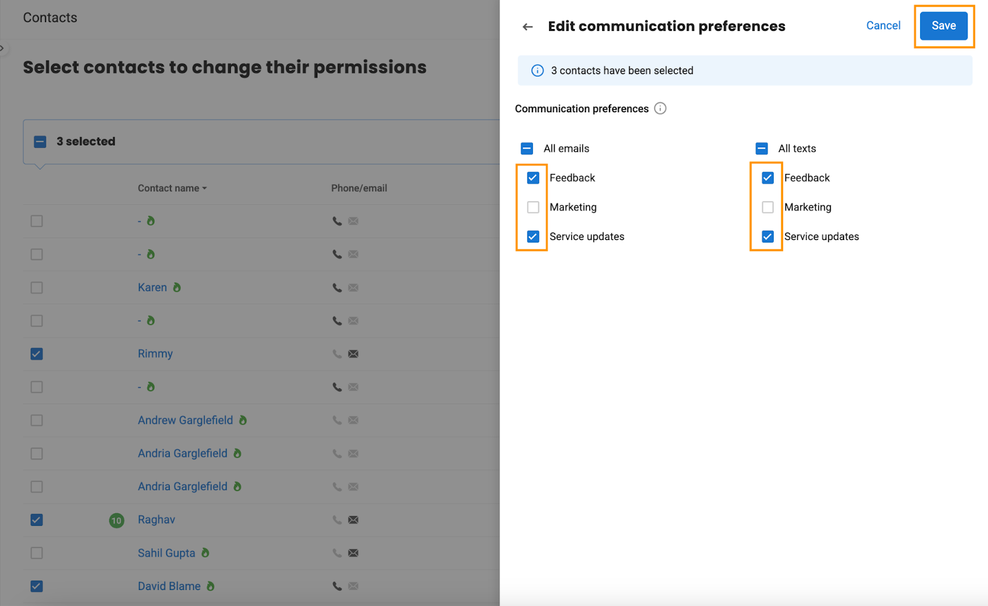
Task: Open the Raghav contact link
Action: click(156, 520)
